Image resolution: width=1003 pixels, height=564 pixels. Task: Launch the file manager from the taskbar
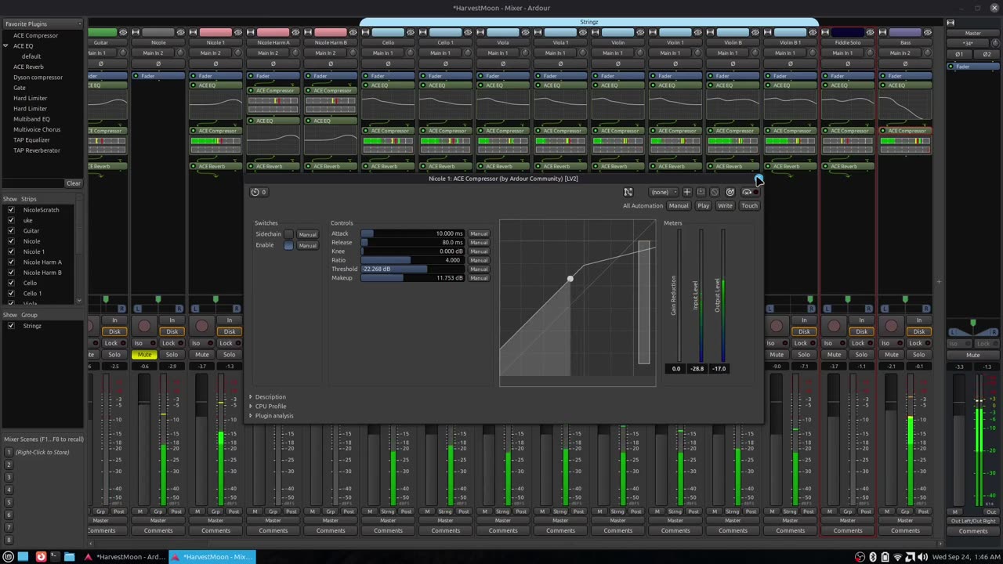pos(70,557)
